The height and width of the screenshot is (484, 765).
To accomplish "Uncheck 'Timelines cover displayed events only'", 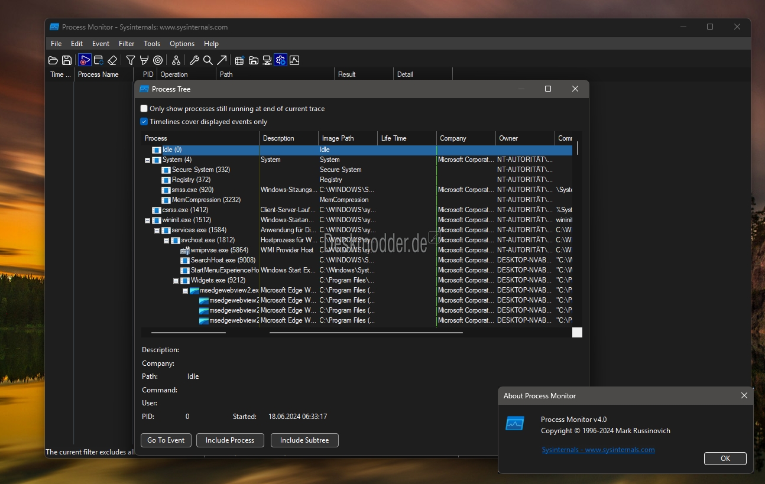I will click(144, 122).
